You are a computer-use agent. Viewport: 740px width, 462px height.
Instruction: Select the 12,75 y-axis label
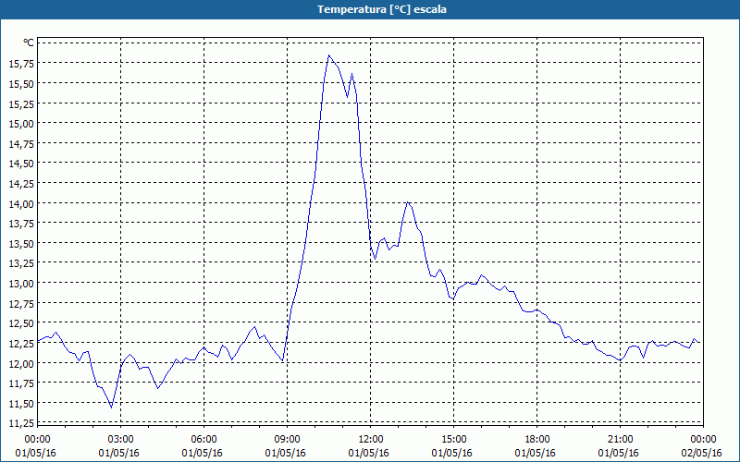20,303
